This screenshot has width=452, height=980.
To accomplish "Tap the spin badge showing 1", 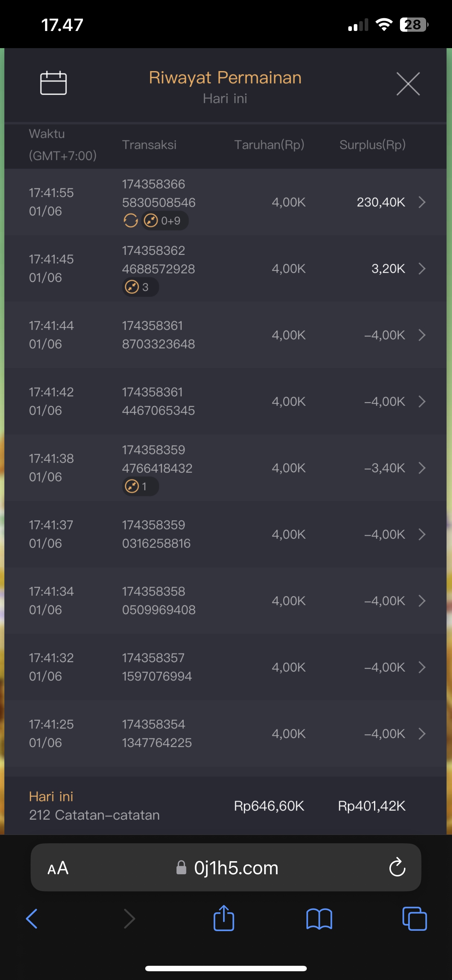I will (x=140, y=487).
